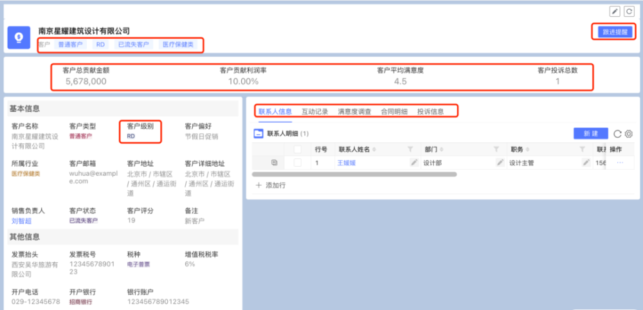Open the 满意度调查 tab
The image size is (643, 310).
tap(355, 111)
